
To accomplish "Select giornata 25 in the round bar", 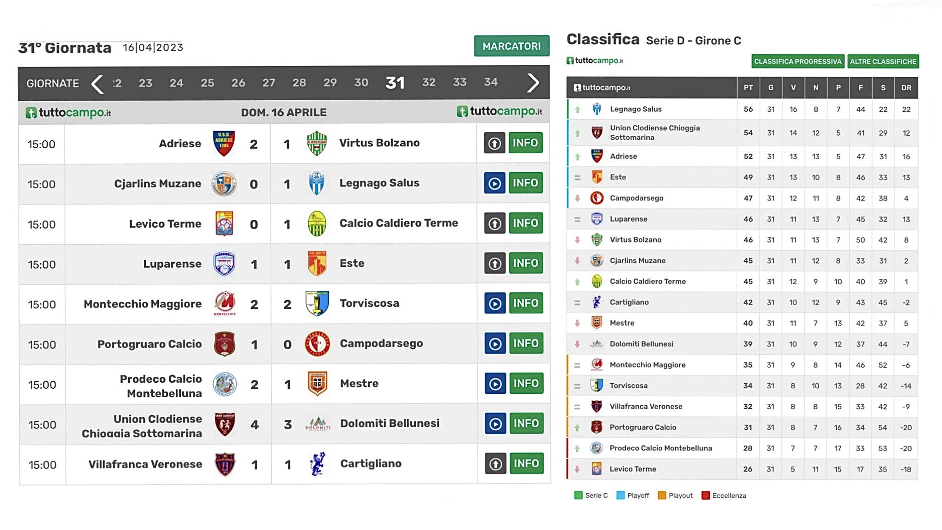I will (207, 83).
